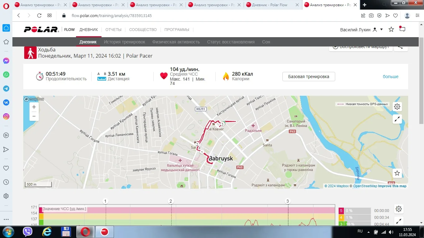Image resolution: width=424 pixels, height=238 pixels.
Task: Open OpenStreetMap attribution link
Action: click(365, 186)
